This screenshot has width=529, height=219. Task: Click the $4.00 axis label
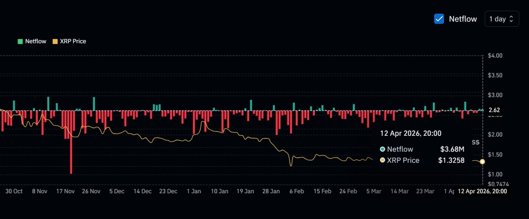(495, 56)
